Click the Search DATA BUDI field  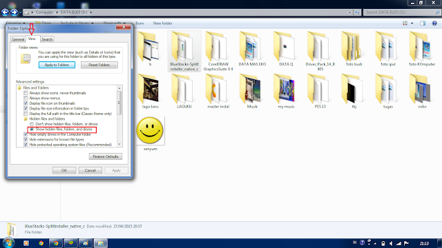(401, 12)
